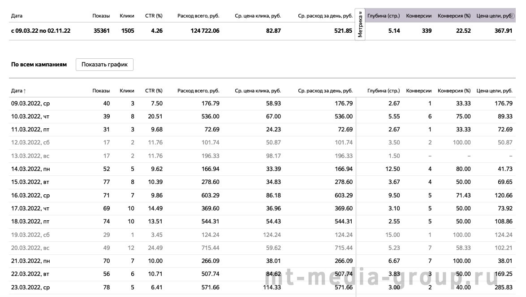
Task: Click the total period с 09.03.22 по 02.11.22
Action: (x=41, y=31)
